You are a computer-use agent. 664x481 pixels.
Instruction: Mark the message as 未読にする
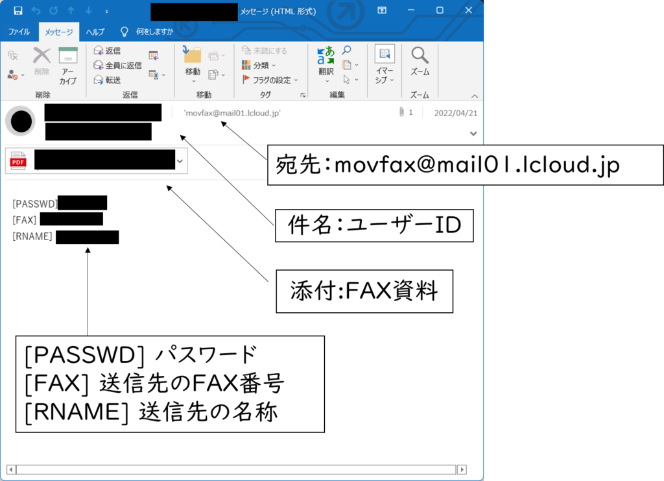[x=265, y=51]
